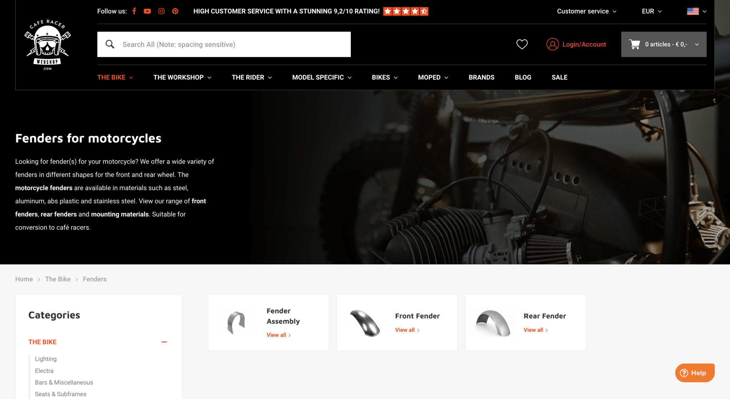Click View all under Front Fender
Image resolution: width=730 pixels, height=399 pixels.
(x=407, y=330)
